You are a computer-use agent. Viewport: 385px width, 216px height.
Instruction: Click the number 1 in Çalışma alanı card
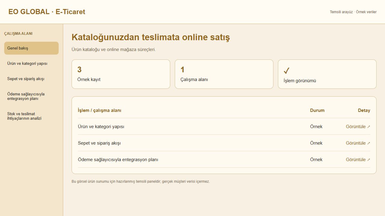click(x=182, y=70)
